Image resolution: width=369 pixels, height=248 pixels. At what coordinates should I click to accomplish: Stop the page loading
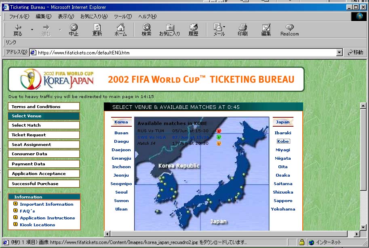click(74, 30)
